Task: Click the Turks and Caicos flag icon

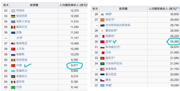Action: click(x=102, y=25)
